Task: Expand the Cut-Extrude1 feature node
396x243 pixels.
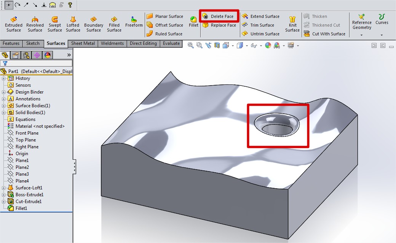Action: pyautogui.click(x=4, y=202)
